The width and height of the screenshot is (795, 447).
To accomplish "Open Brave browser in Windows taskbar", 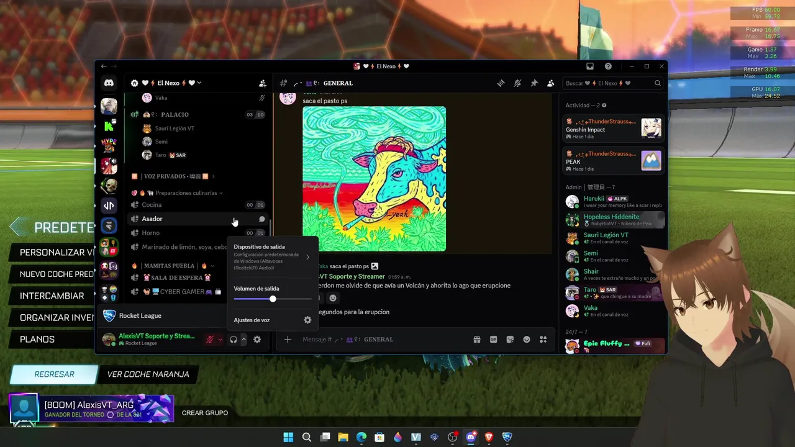I will coord(489,437).
